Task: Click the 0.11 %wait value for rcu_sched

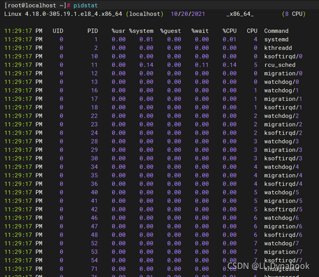Action: pos(202,65)
